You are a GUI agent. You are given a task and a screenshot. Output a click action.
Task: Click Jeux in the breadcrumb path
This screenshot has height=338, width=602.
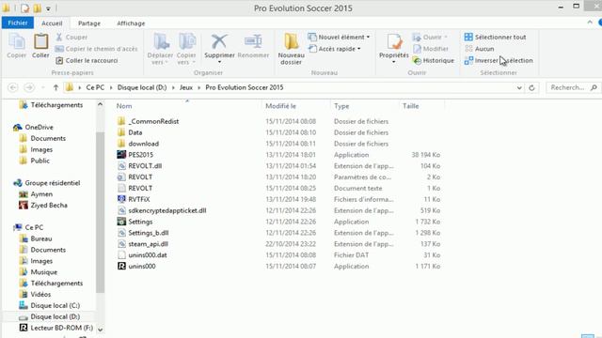(x=186, y=87)
